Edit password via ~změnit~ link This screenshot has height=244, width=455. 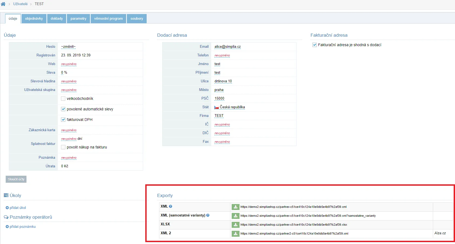click(x=68, y=47)
